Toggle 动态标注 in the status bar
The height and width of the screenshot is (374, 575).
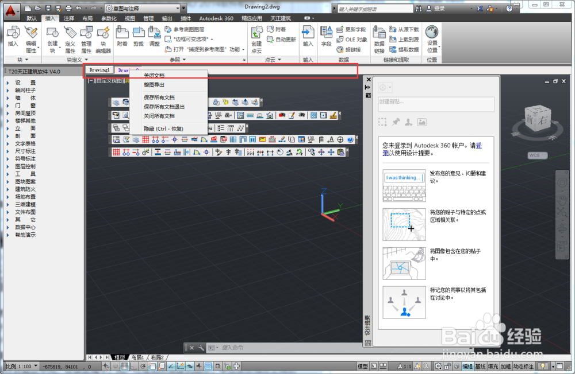[523, 366]
